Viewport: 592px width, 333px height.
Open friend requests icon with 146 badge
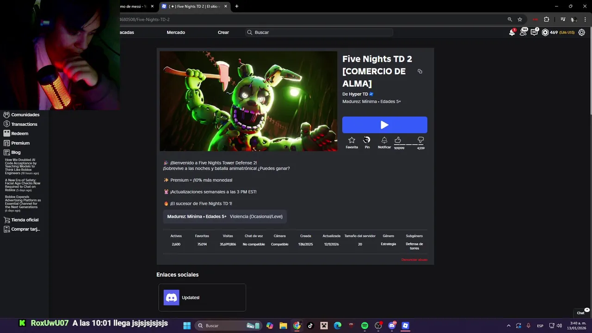523,32
